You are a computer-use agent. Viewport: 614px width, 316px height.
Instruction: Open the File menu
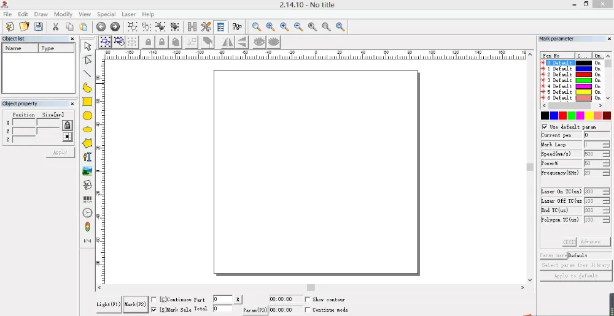pyautogui.click(x=7, y=14)
